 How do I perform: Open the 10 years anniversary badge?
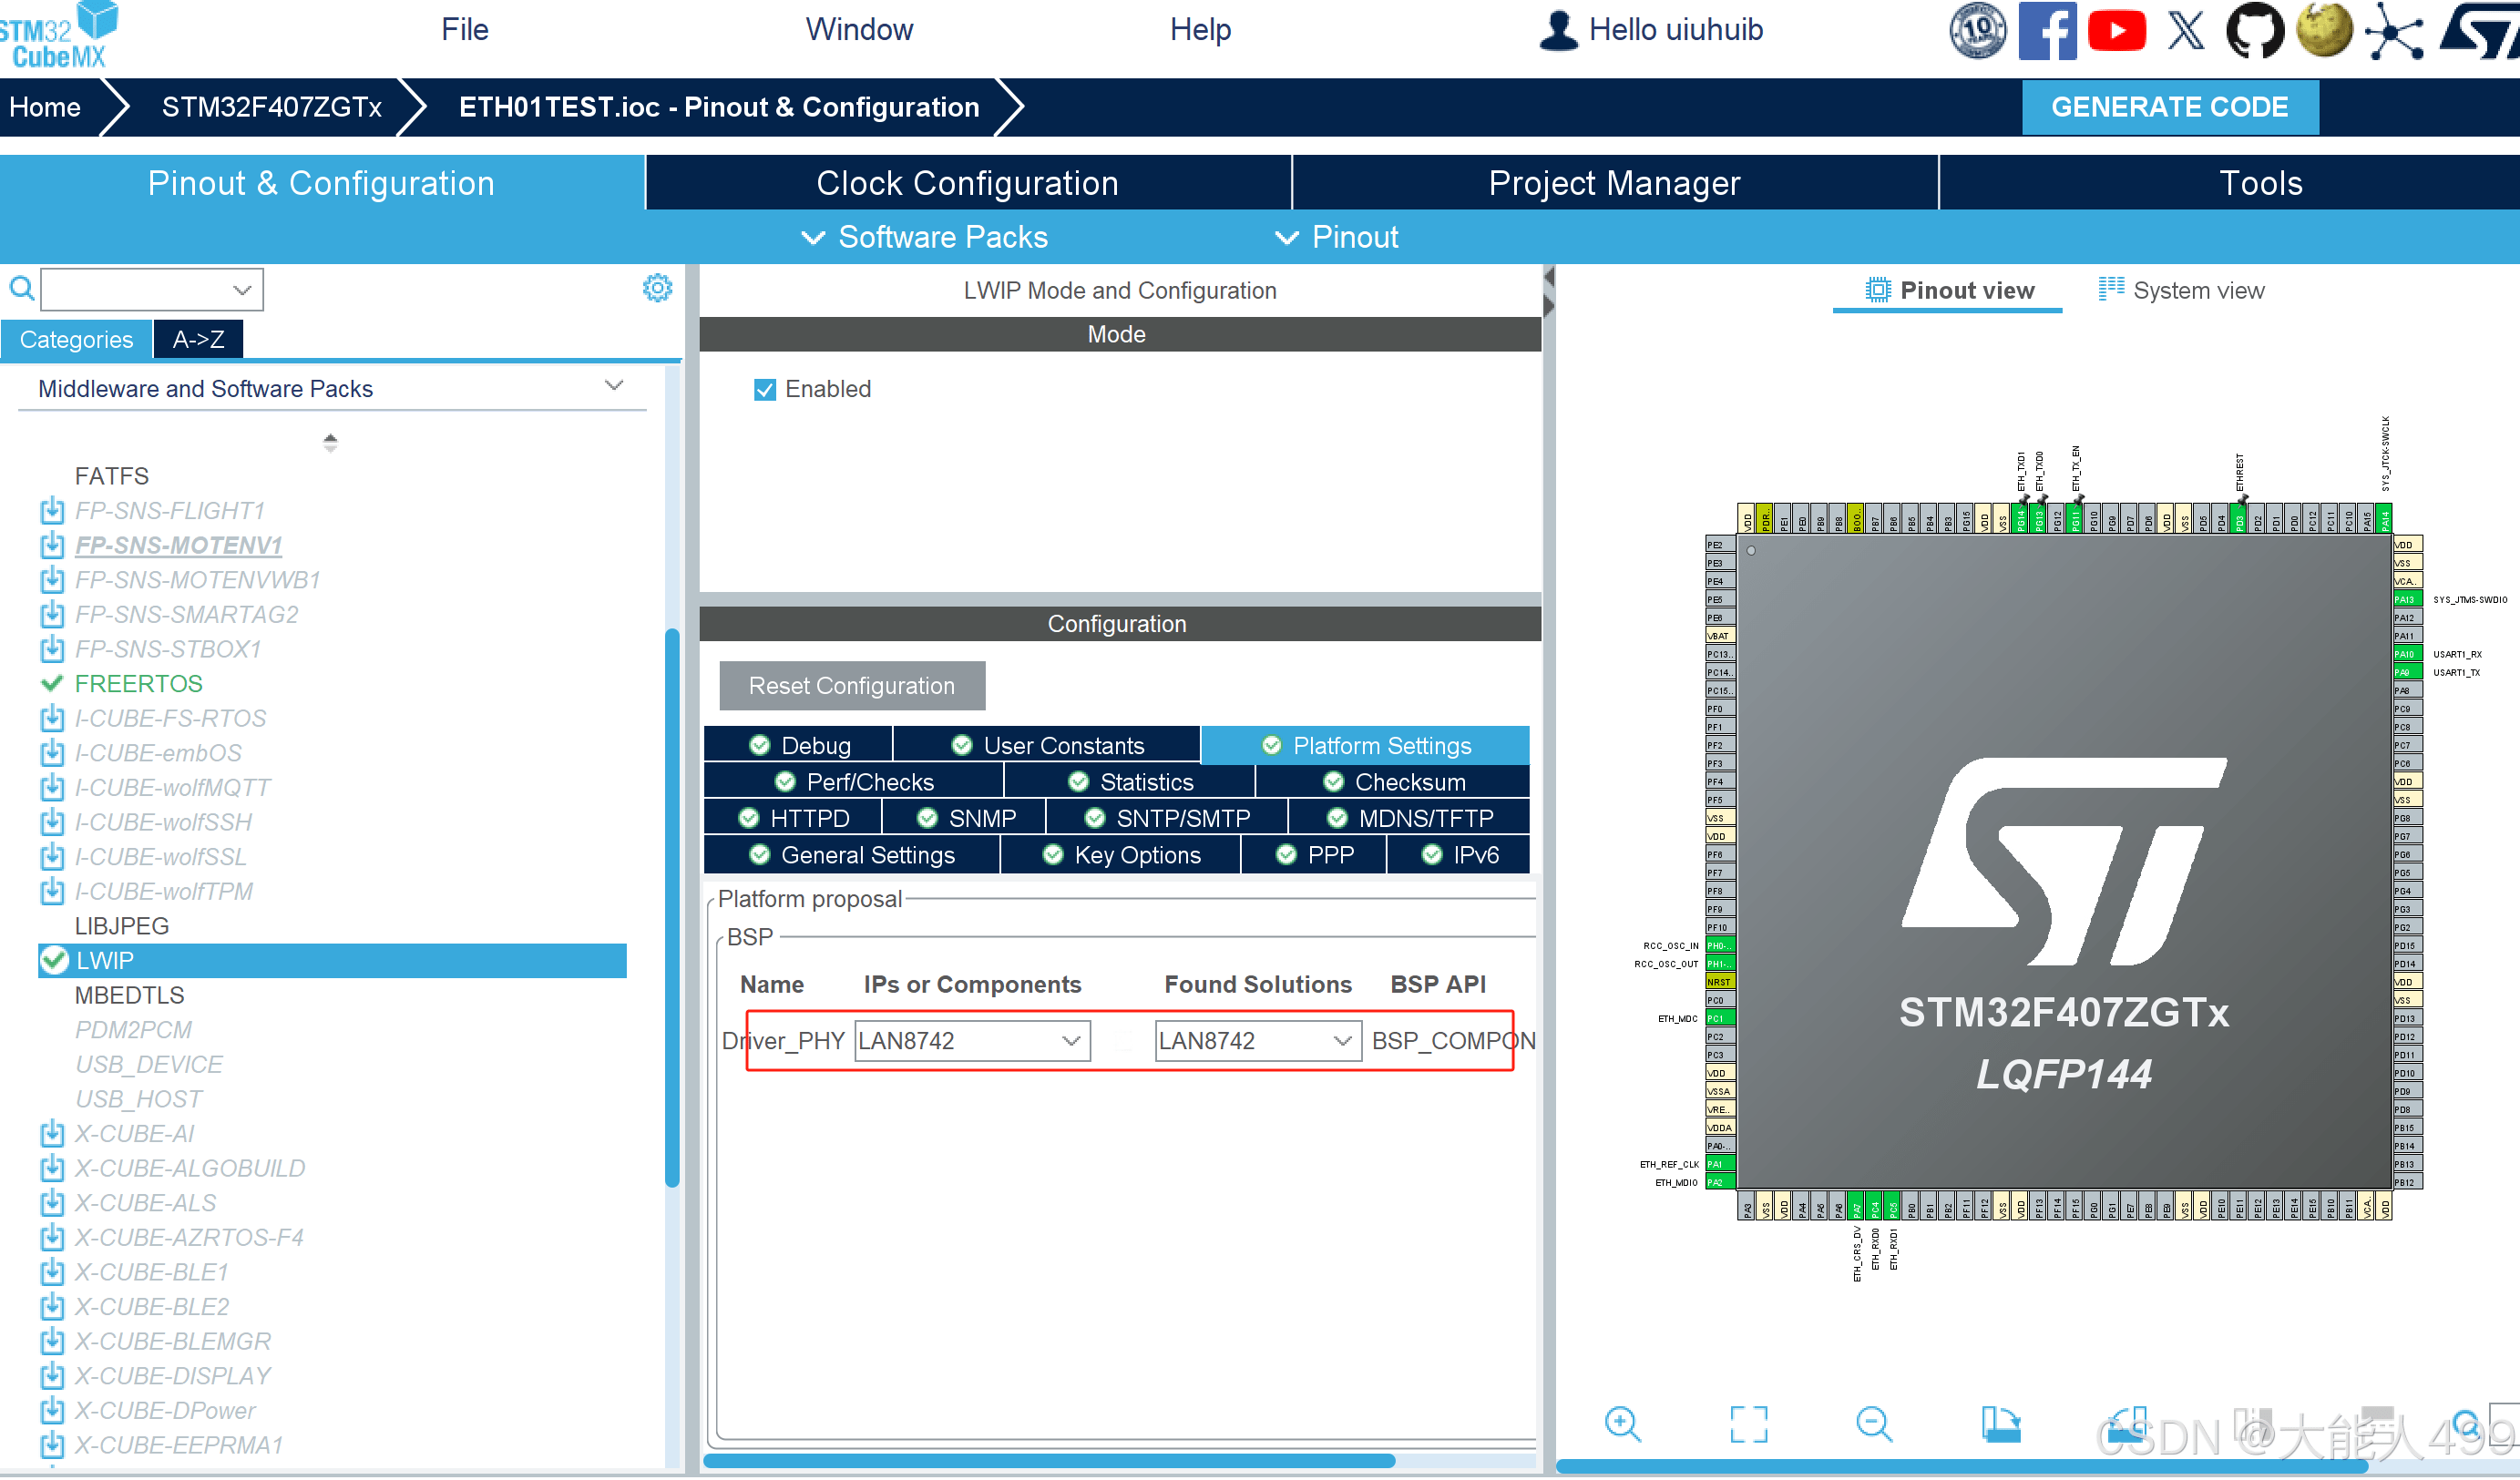click(1977, 30)
